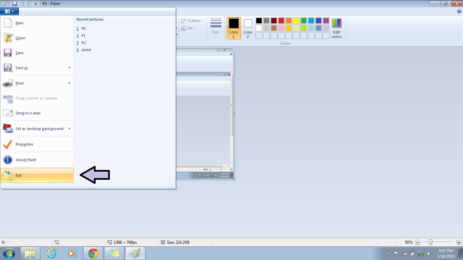Choose Send in e-mail
The height and width of the screenshot is (260, 463).
pos(37,113)
